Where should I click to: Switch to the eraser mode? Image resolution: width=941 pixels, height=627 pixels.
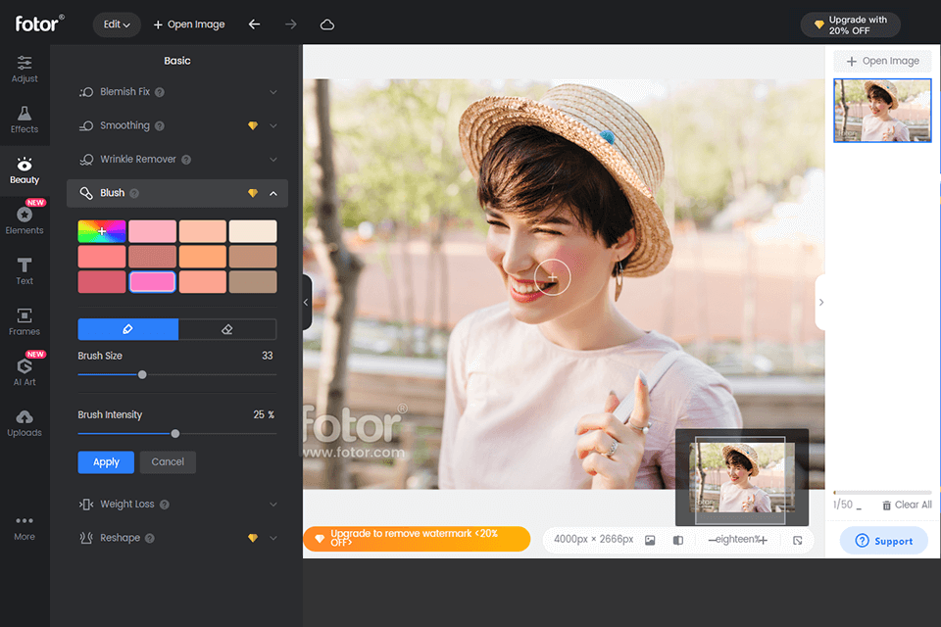point(227,329)
